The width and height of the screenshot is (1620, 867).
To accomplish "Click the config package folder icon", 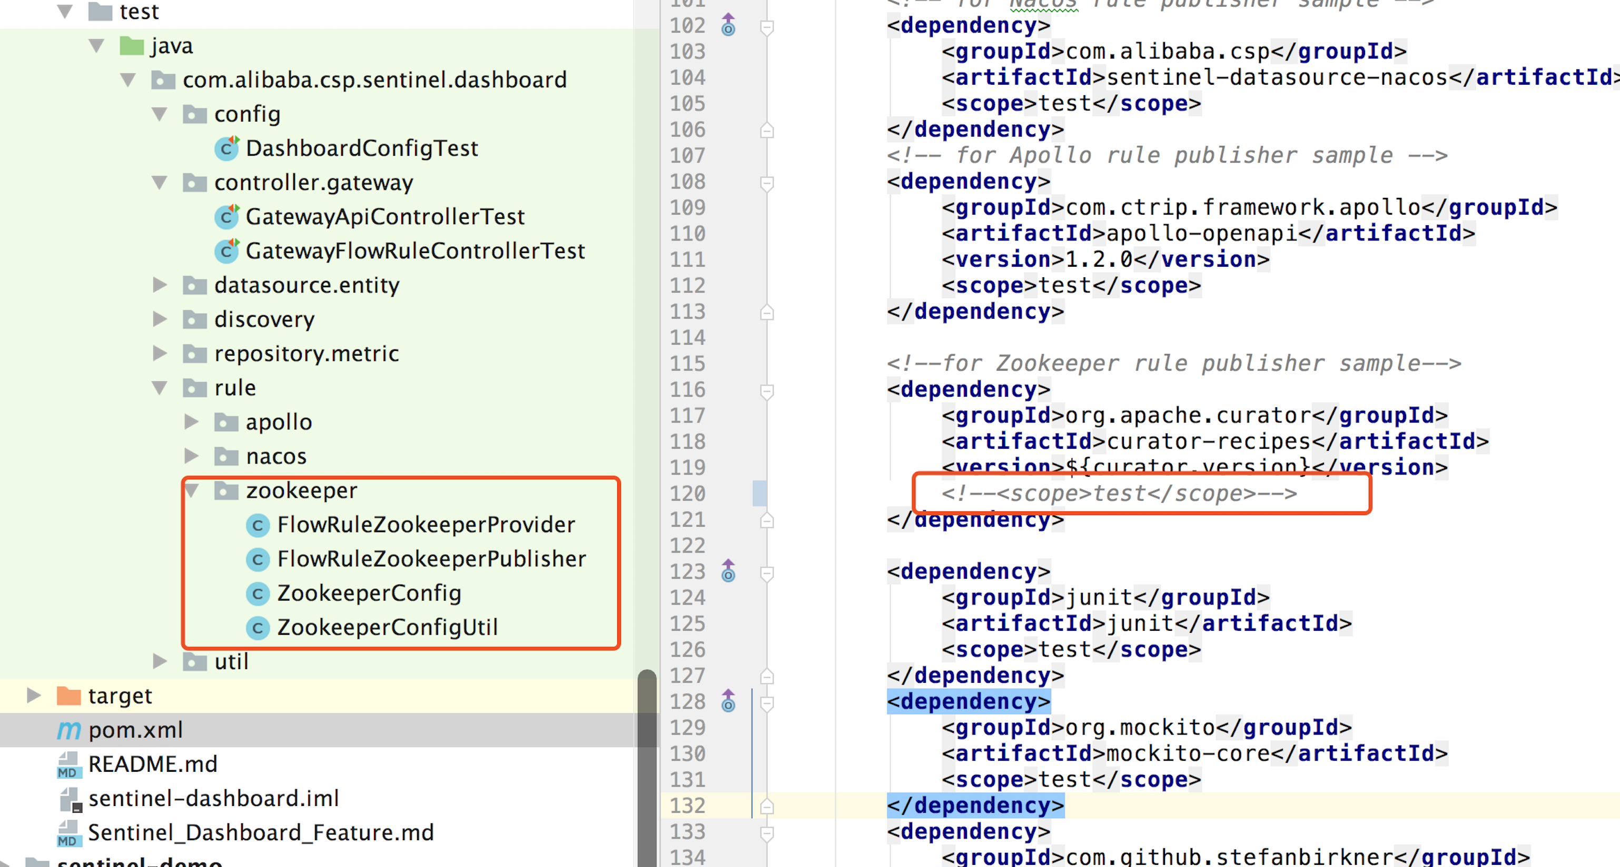I will point(195,114).
